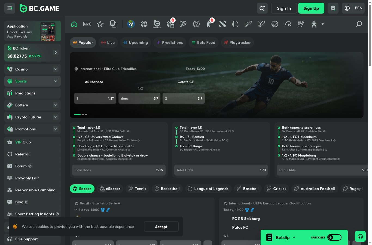Image resolution: width=372 pixels, height=245 pixels.
Task: Open the chat panel icon beside Sign Up
Action: point(333,8)
